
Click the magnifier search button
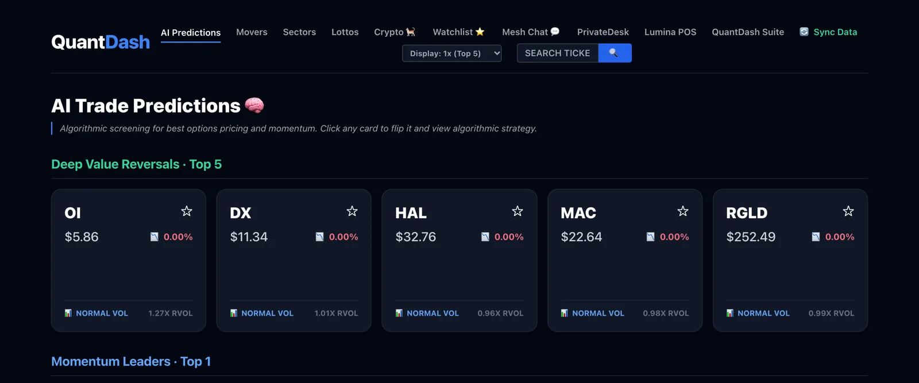coord(615,53)
